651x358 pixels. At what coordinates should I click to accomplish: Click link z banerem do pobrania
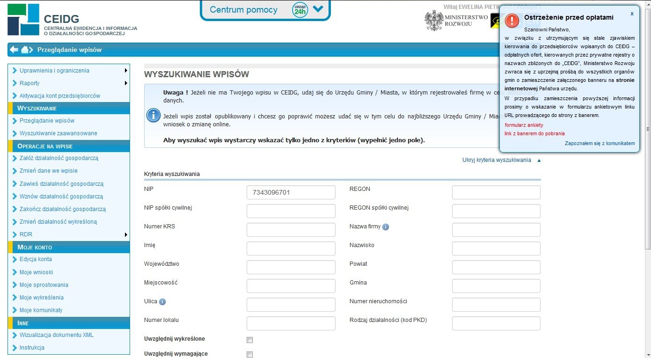tap(535, 133)
